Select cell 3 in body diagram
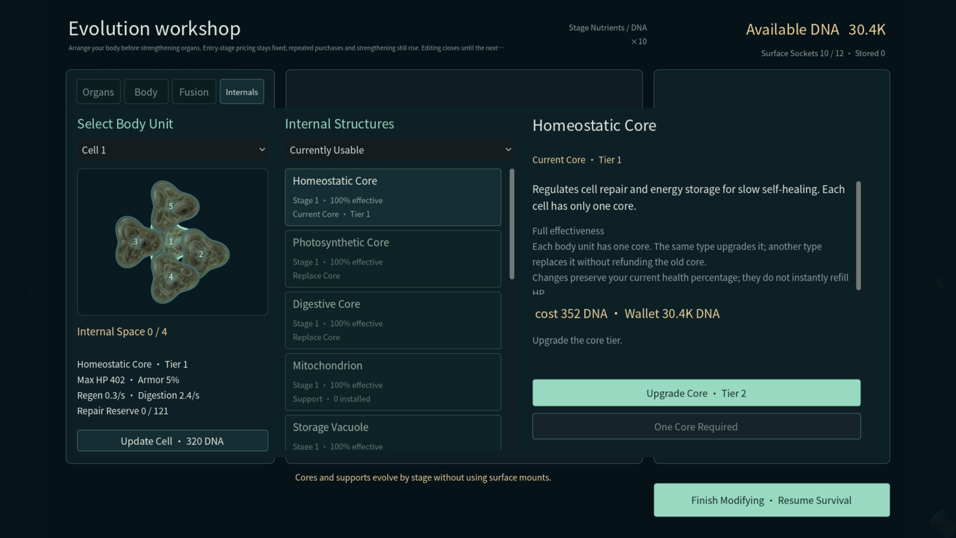956x538 pixels. tap(136, 242)
